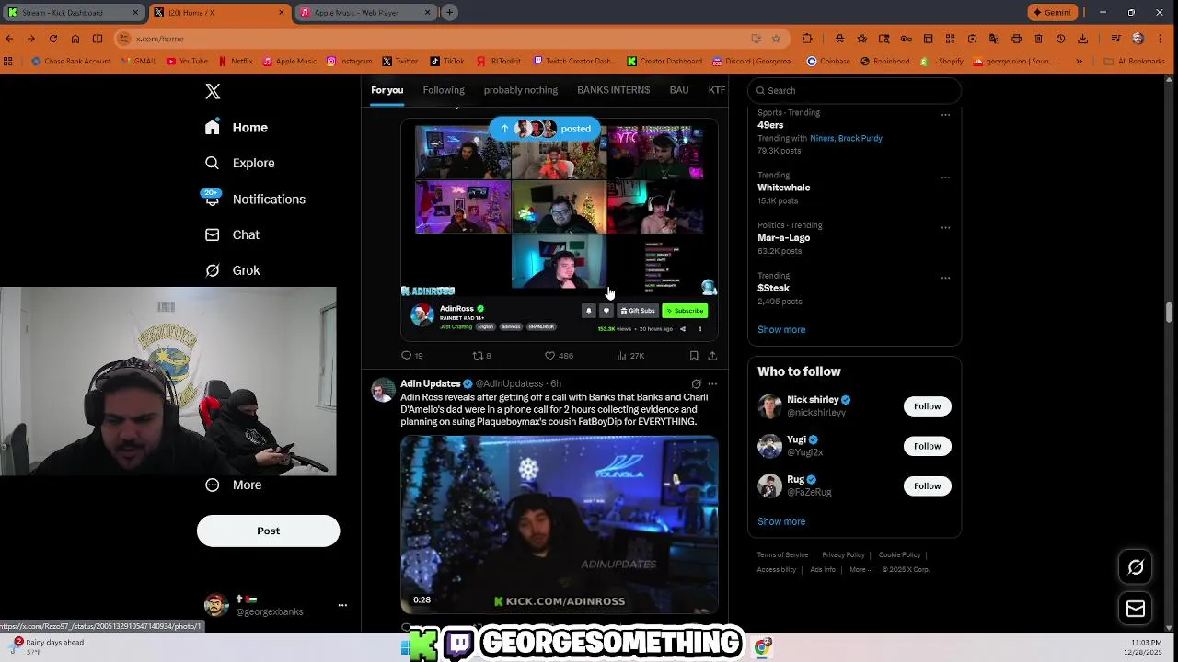
Task: Reload the current page
Action: 53,39
